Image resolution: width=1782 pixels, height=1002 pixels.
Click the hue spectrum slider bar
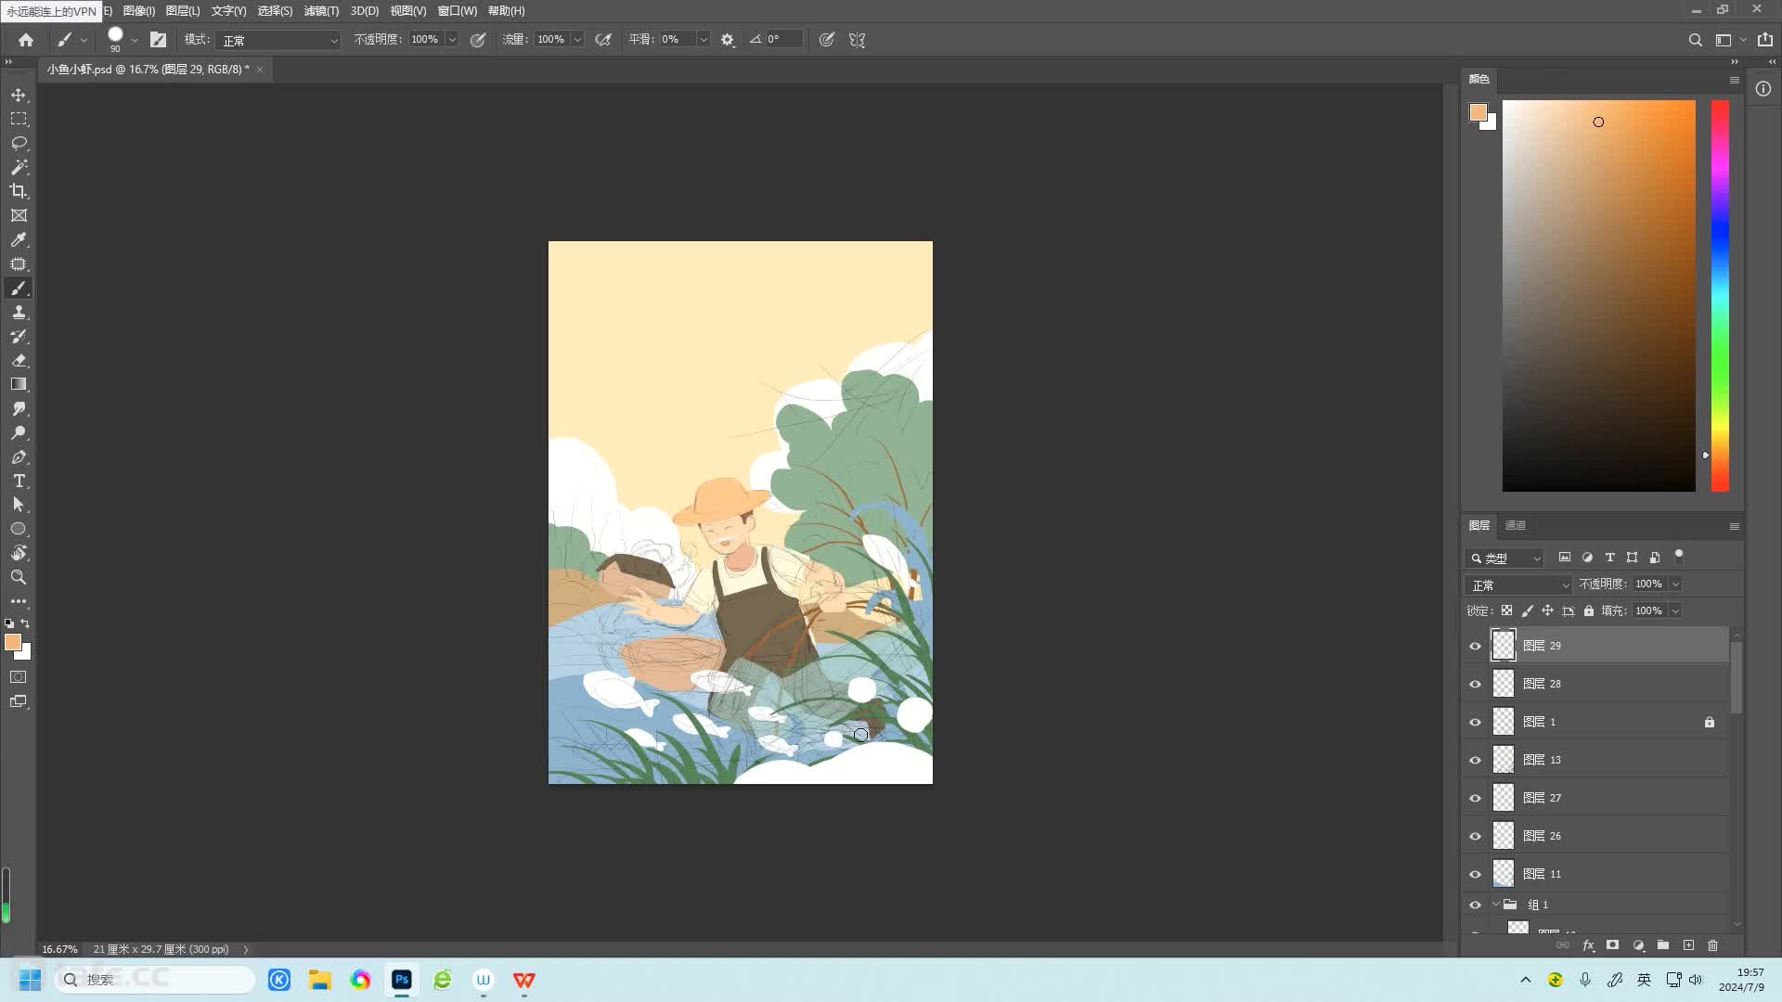coord(1720,296)
